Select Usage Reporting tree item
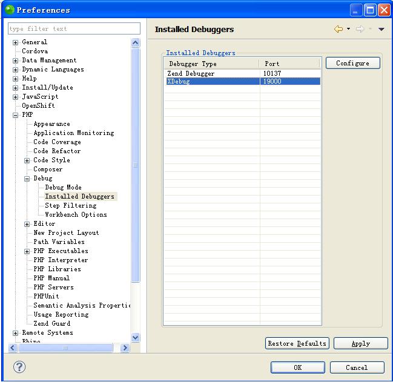The height and width of the screenshot is (382, 393). click(61, 314)
